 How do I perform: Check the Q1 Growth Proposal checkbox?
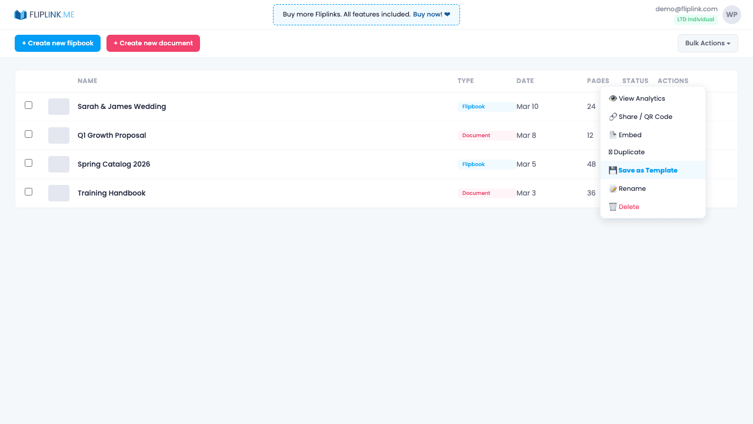click(28, 134)
